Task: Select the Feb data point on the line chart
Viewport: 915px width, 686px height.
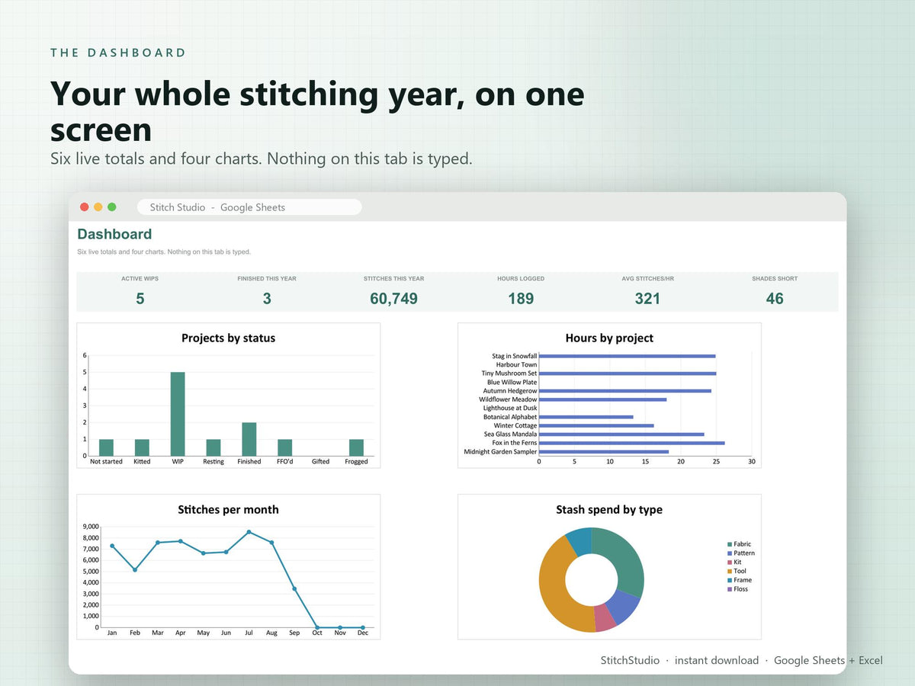Action: (135, 569)
